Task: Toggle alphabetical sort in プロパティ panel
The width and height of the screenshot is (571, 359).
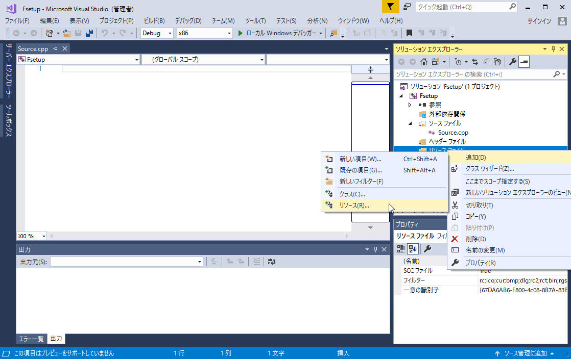Action: (413, 249)
